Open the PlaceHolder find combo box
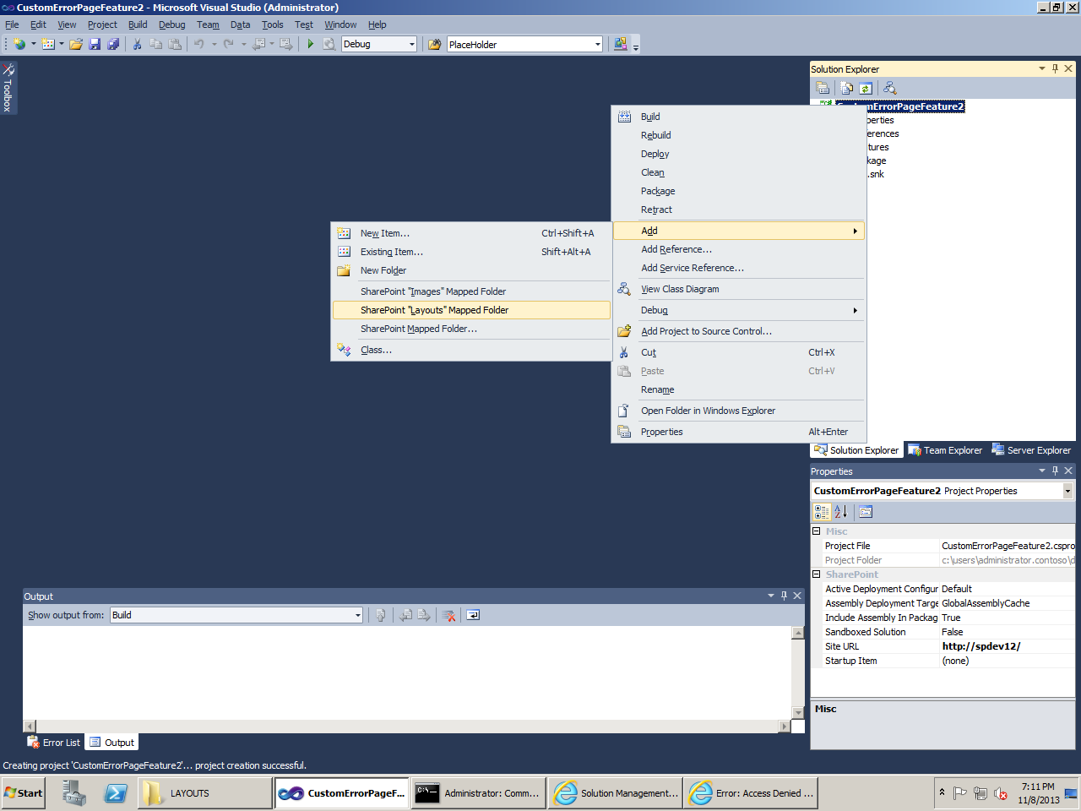 pos(597,44)
